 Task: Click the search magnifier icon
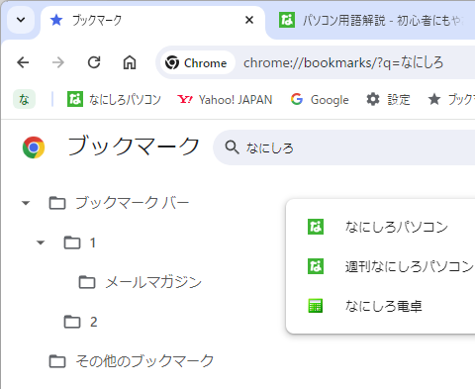point(232,147)
